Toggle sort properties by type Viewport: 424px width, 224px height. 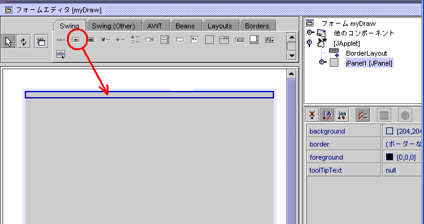[x=342, y=116]
